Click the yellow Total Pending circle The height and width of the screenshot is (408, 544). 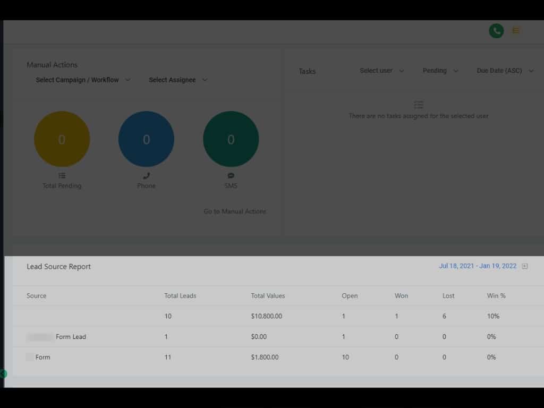62,139
